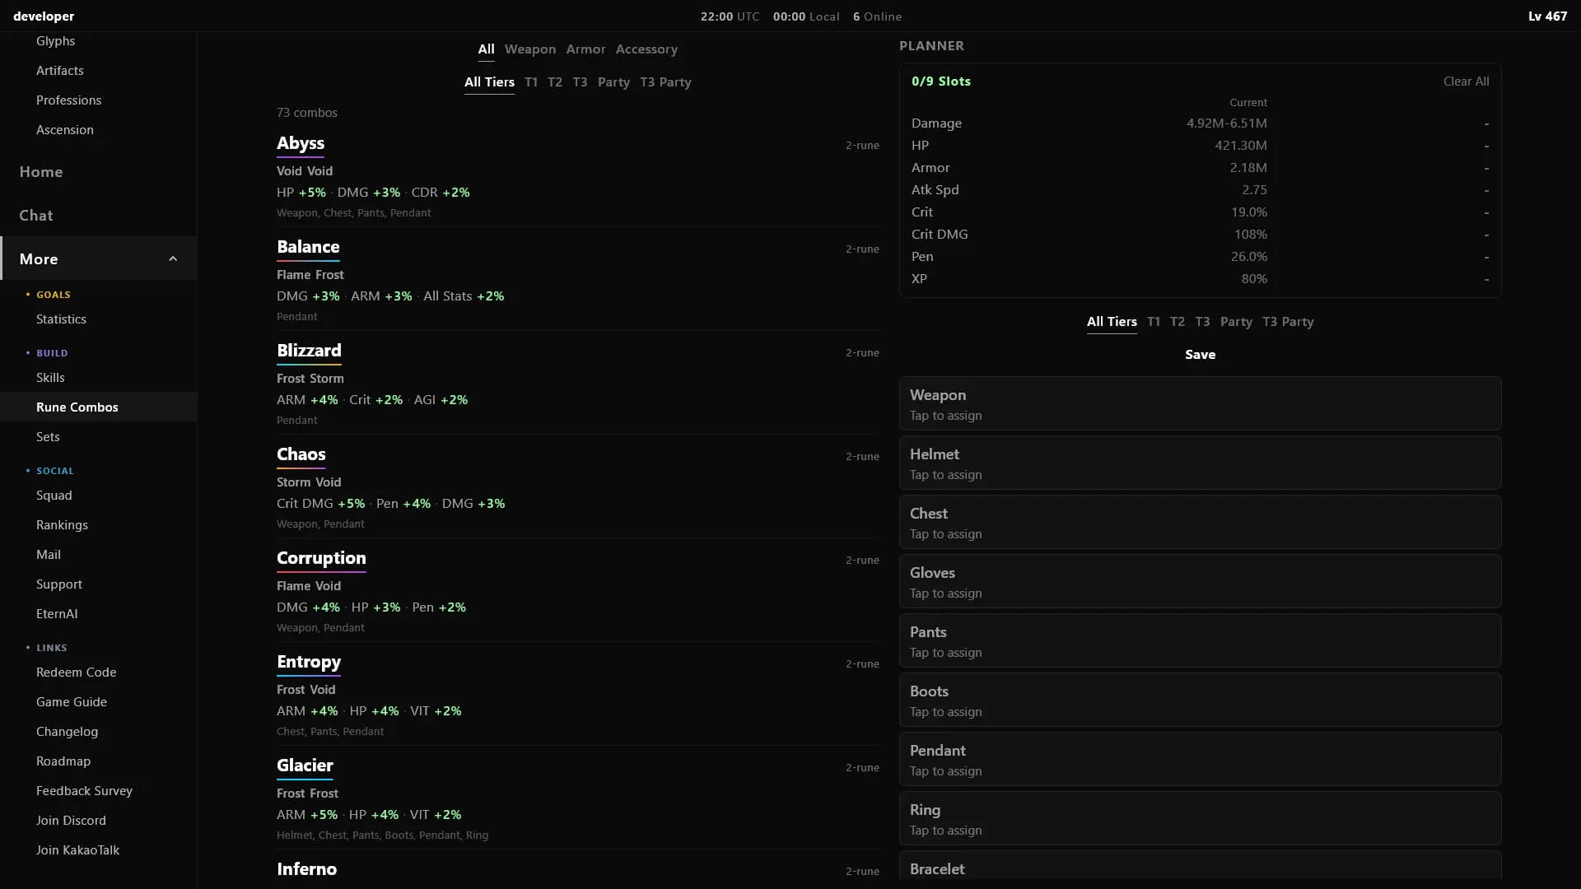The image size is (1581, 889).
Task: Collapse the More section chevron
Action: pos(173,258)
